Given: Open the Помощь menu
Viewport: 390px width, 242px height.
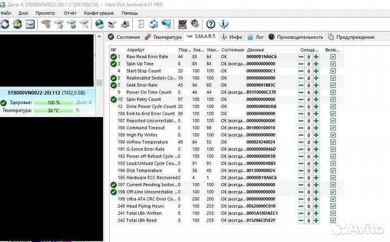Looking at the screenshot, I should [x=129, y=13].
